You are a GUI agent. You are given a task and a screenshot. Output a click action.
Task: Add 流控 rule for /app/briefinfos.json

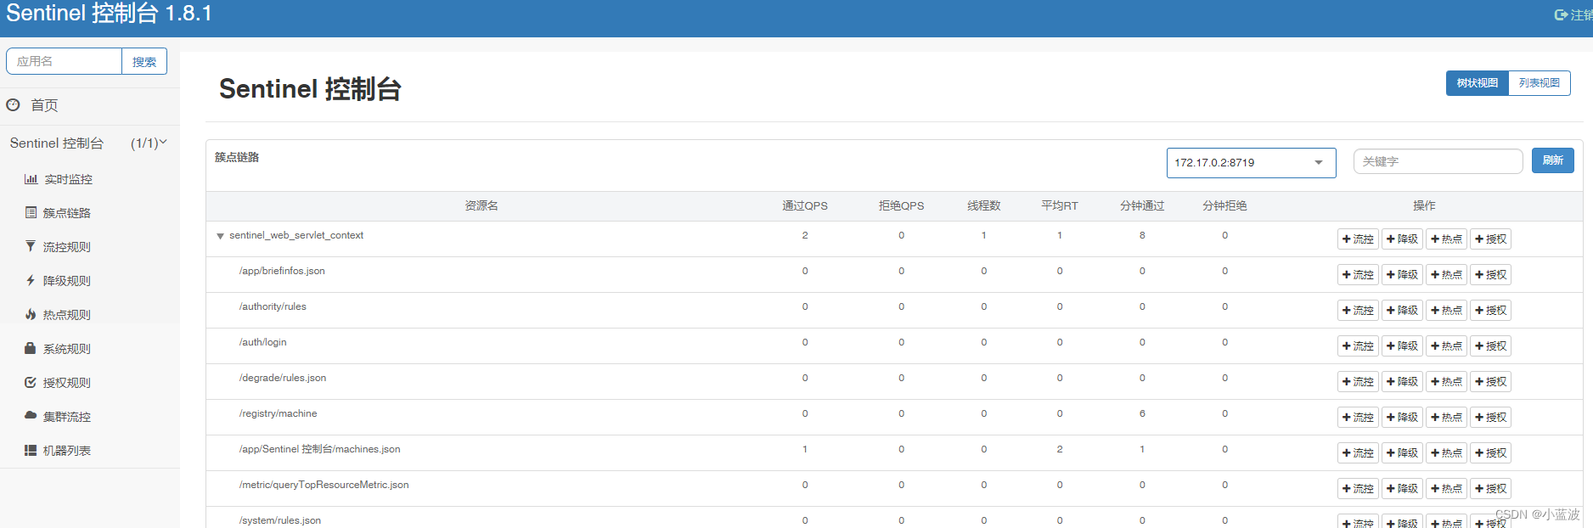[x=1358, y=275]
